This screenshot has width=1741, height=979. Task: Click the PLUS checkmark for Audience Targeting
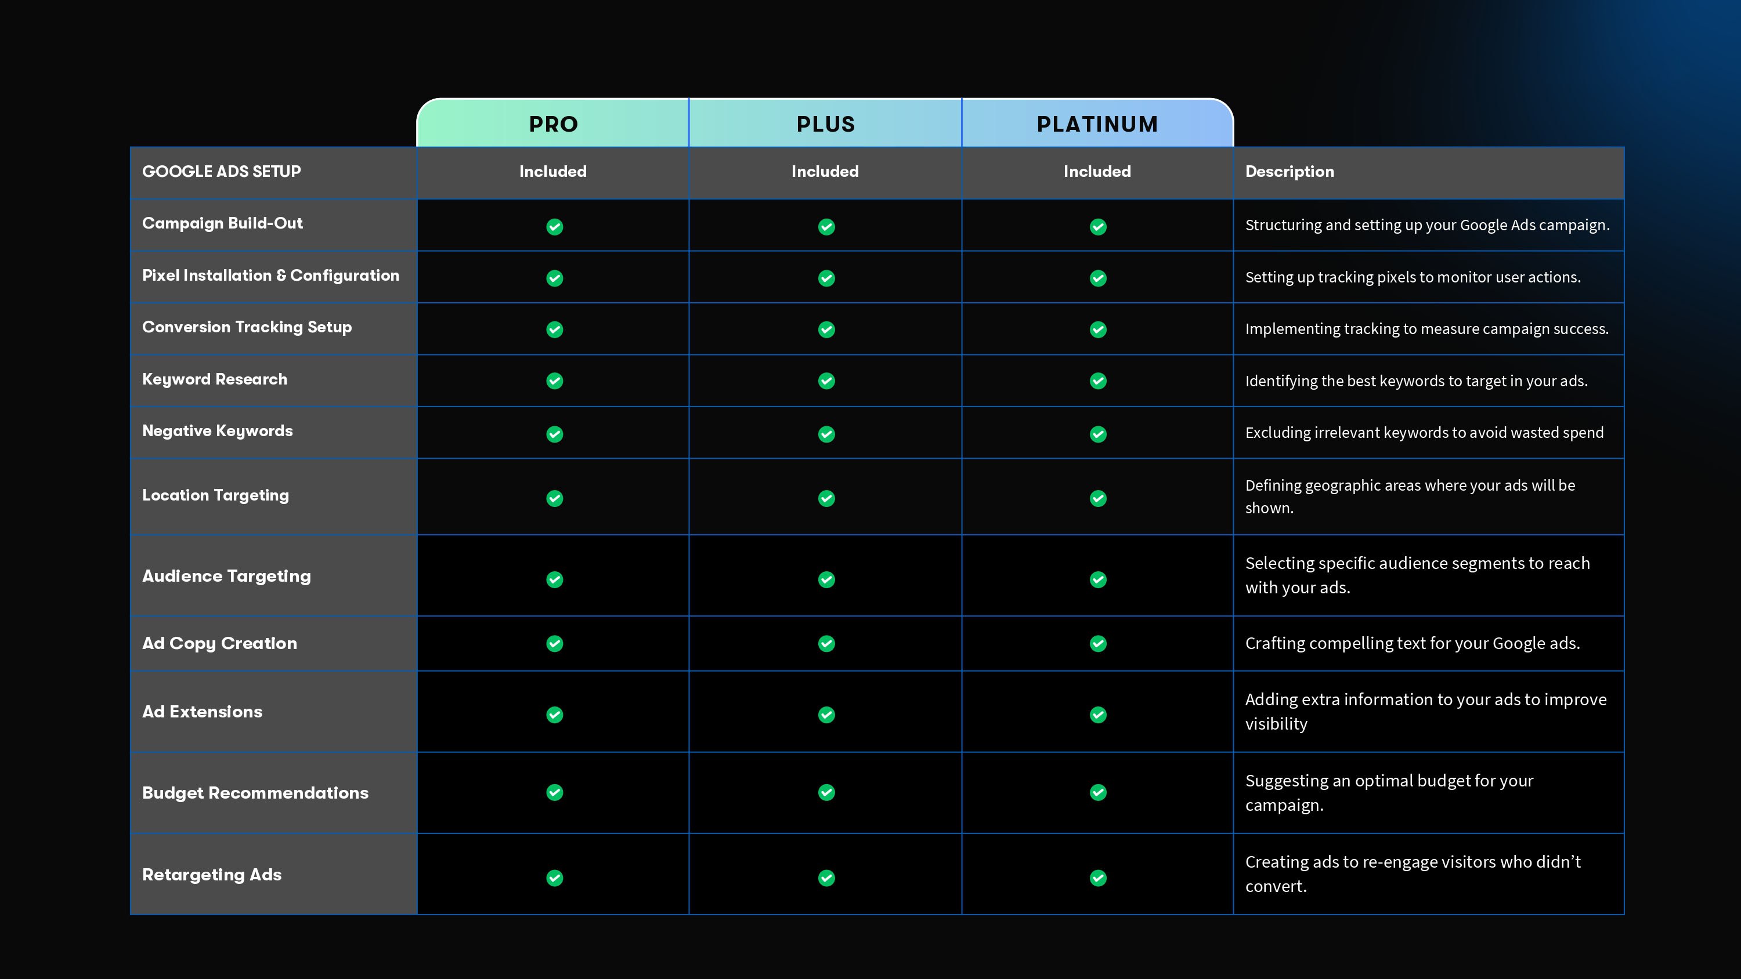click(x=826, y=579)
